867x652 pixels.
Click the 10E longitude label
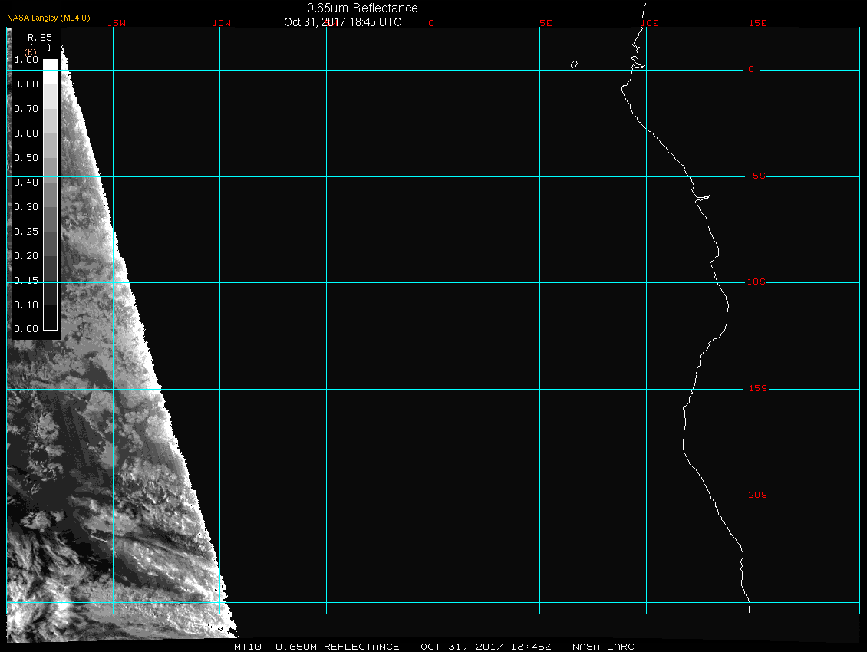click(649, 23)
